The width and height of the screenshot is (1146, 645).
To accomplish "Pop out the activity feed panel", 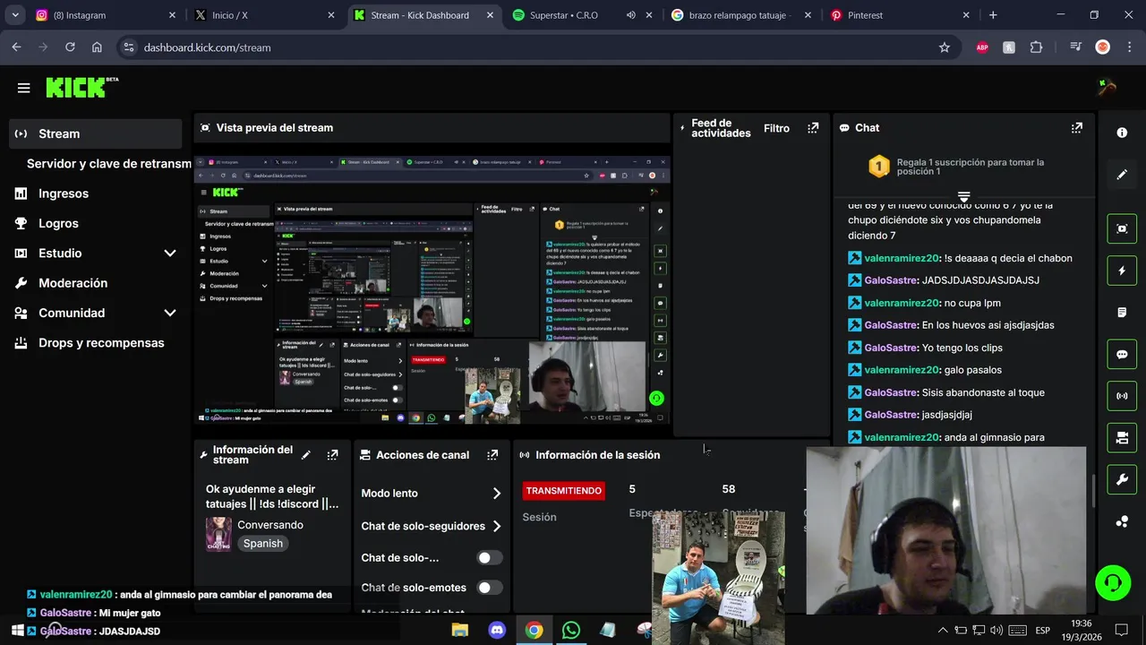I will click(813, 128).
